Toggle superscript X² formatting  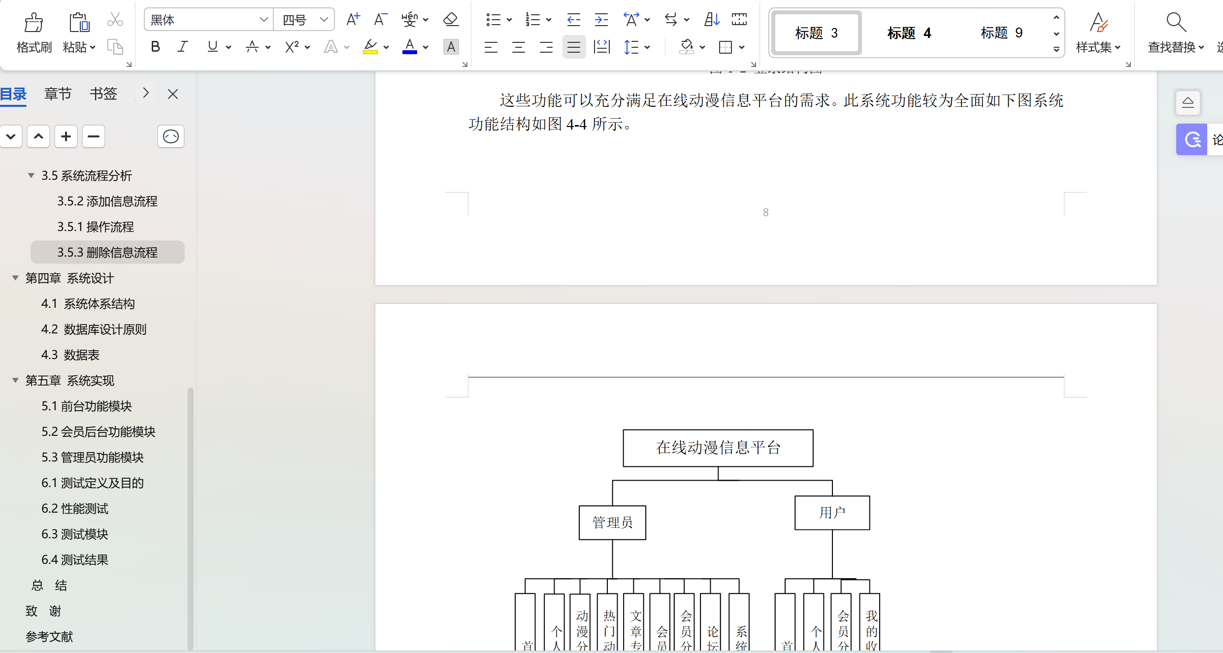(292, 47)
